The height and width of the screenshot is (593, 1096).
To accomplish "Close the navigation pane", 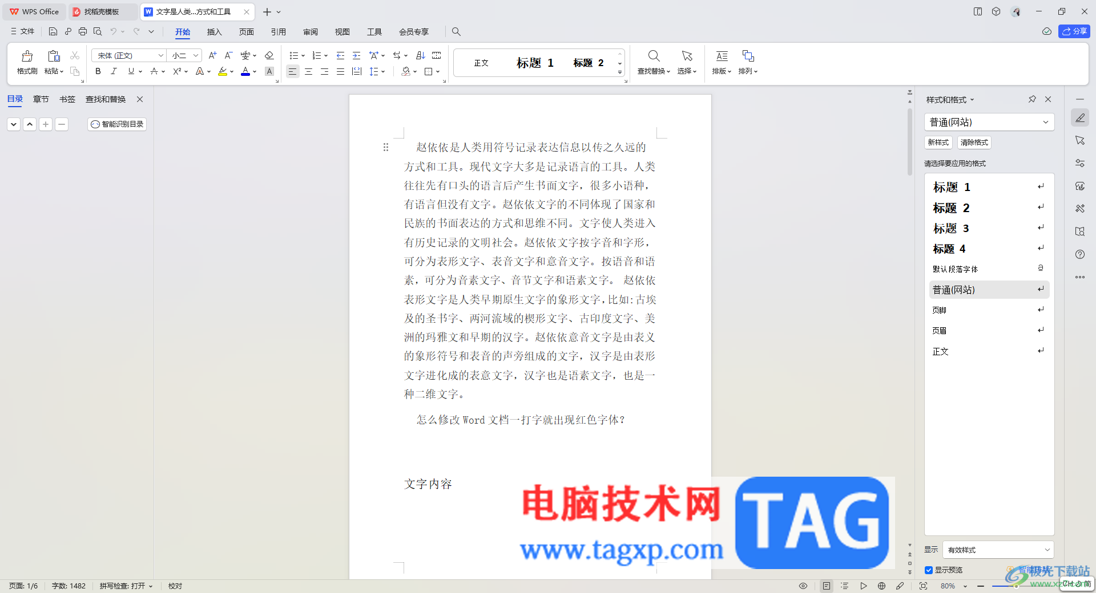I will click(140, 99).
